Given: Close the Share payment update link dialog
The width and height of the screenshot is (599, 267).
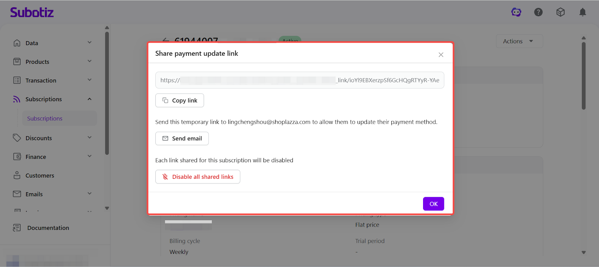Looking at the screenshot, I should point(441,55).
